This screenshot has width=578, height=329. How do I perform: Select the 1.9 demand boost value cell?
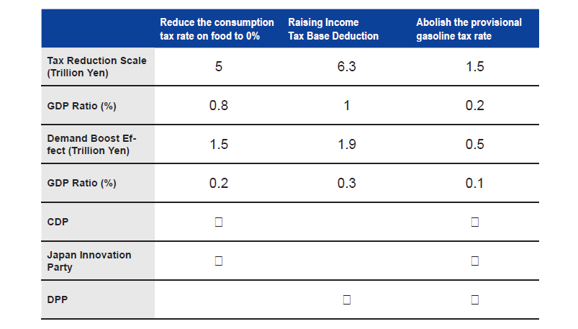pos(347,145)
